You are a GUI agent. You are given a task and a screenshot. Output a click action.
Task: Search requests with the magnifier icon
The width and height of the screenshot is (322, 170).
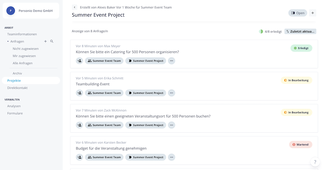[x=52, y=41]
